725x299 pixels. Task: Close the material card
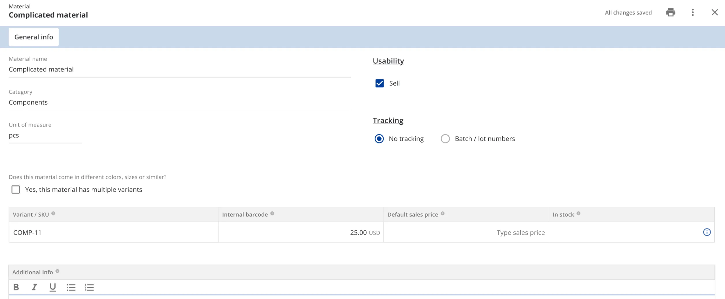(714, 12)
